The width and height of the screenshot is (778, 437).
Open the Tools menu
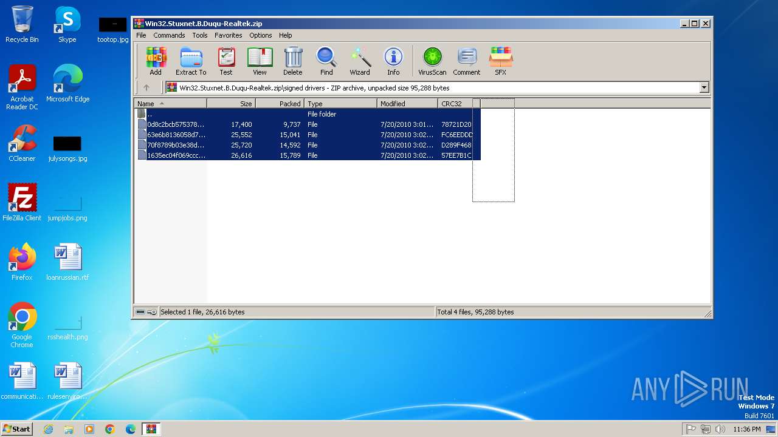pos(200,35)
